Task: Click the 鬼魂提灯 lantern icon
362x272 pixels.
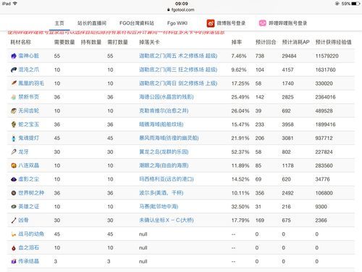Action: [x=14, y=138]
